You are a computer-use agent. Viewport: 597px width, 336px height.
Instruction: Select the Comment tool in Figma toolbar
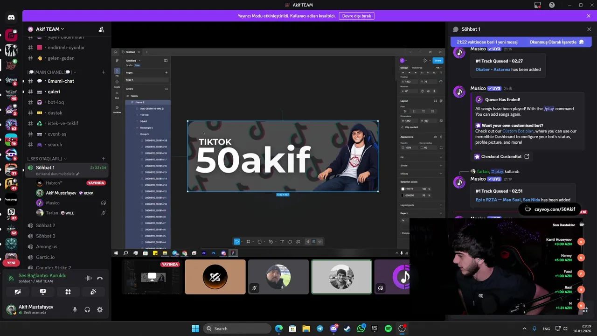(290, 242)
